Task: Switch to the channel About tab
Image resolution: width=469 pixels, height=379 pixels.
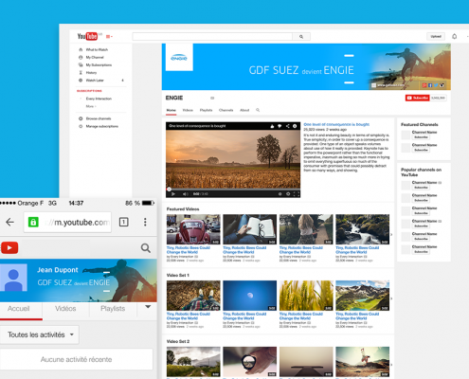Action: click(x=244, y=110)
